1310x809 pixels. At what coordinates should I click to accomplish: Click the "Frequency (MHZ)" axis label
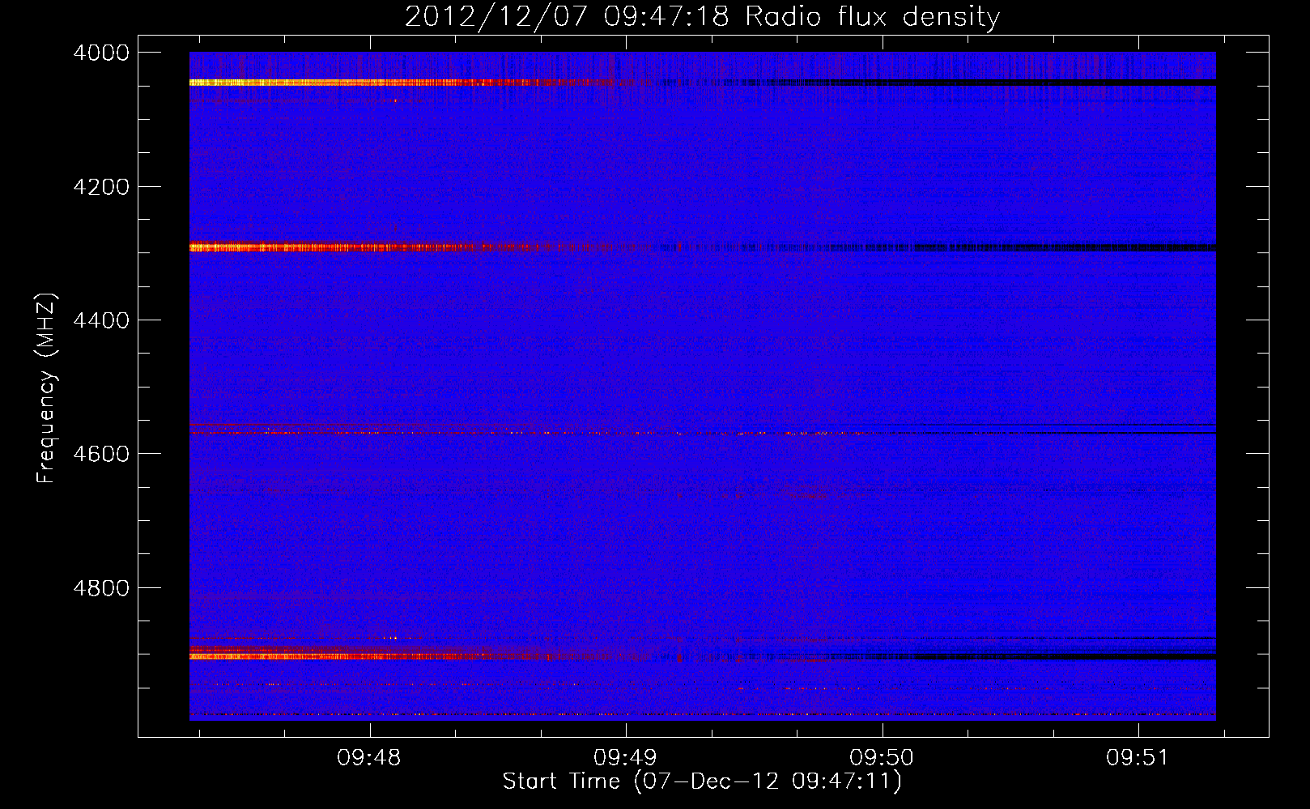click(x=47, y=389)
